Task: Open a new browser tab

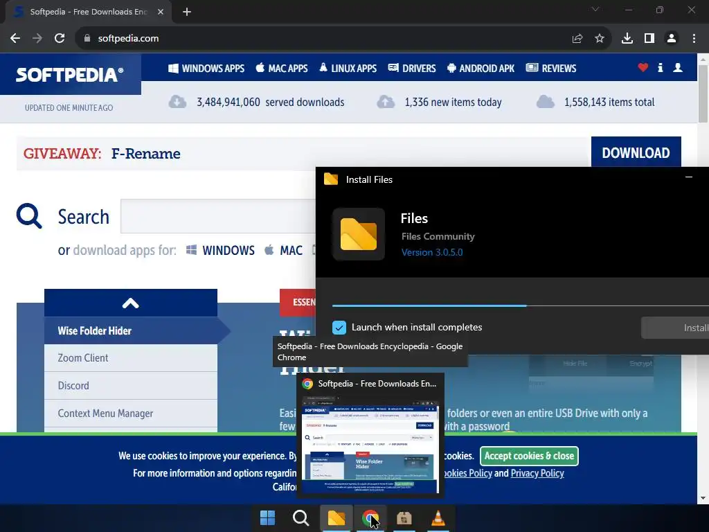Action: tap(187, 12)
